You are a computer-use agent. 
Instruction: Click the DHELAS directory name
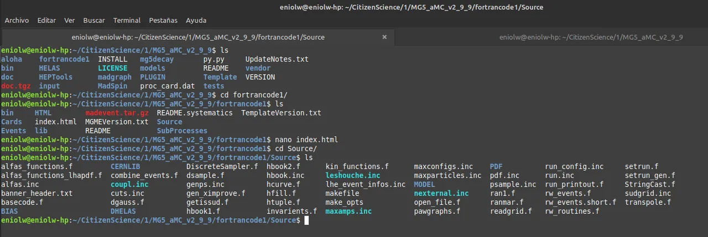click(x=123, y=211)
